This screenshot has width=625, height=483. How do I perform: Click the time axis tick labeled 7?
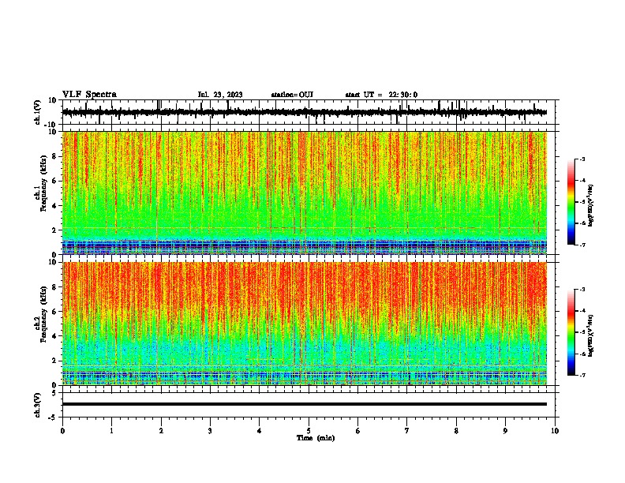point(407,431)
